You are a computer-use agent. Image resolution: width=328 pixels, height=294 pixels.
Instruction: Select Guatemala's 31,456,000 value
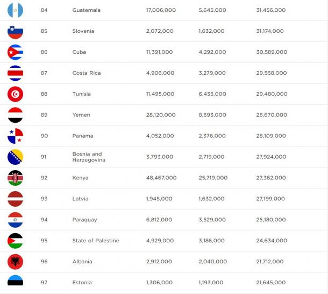[271, 10]
